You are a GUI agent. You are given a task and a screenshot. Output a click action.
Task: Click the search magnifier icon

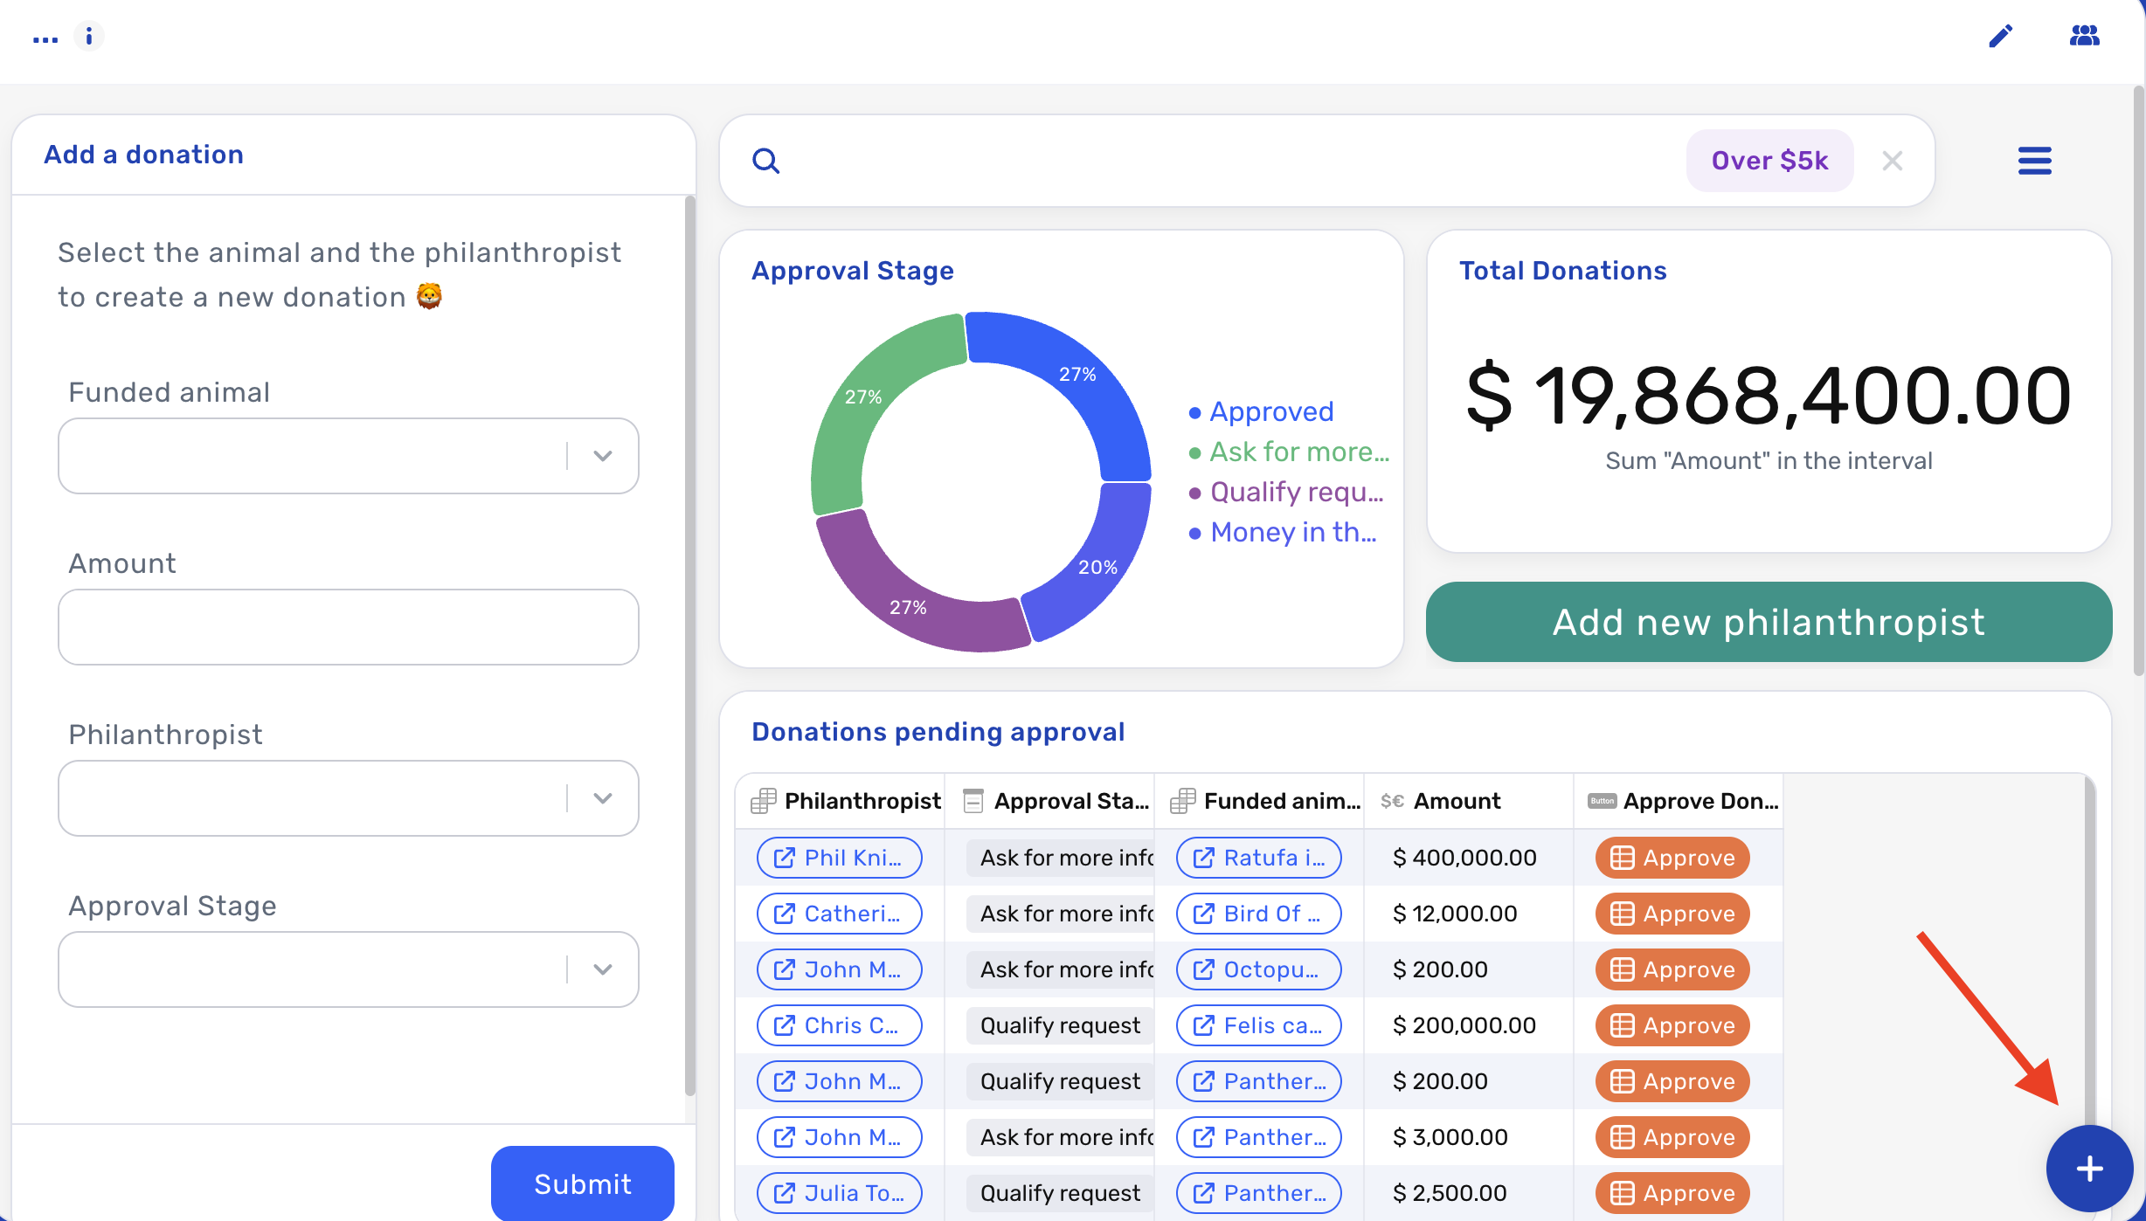click(766, 161)
